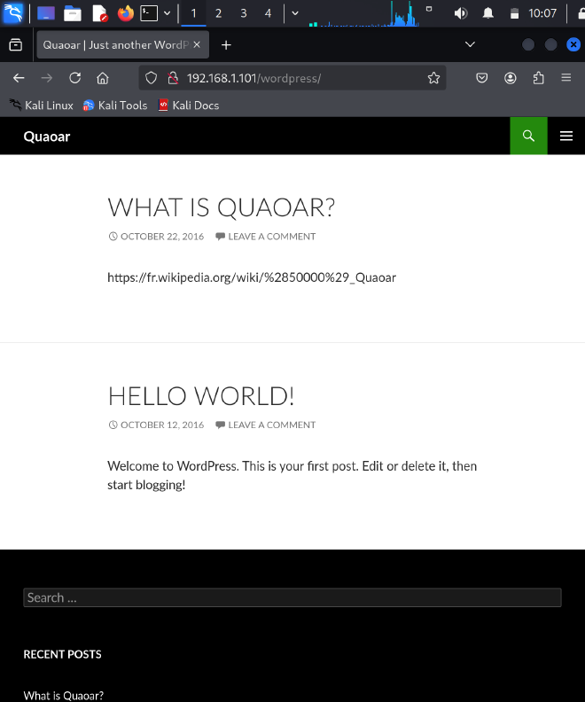Image resolution: width=585 pixels, height=702 pixels.
Task: Reload the current page
Action: point(74,78)
